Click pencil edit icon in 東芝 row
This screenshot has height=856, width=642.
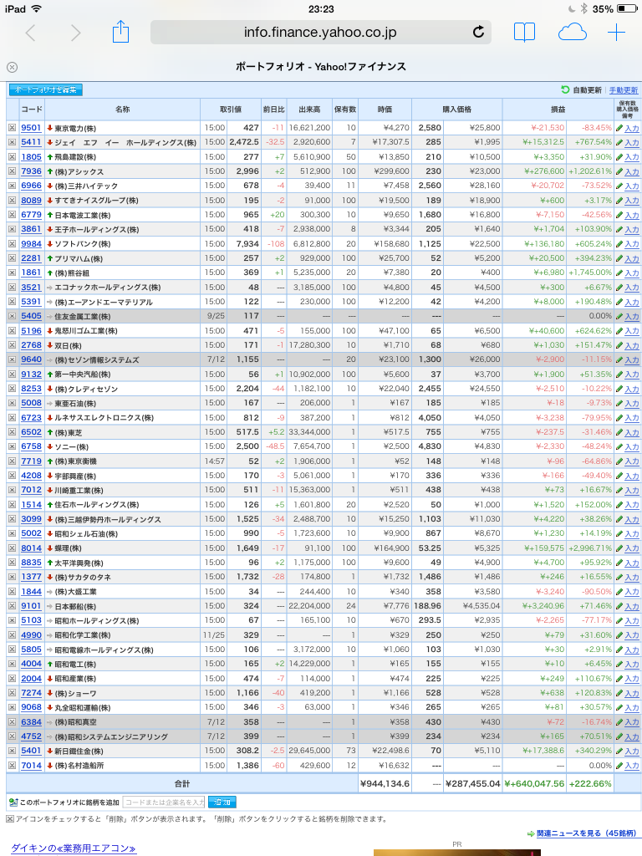pos(619,432)
